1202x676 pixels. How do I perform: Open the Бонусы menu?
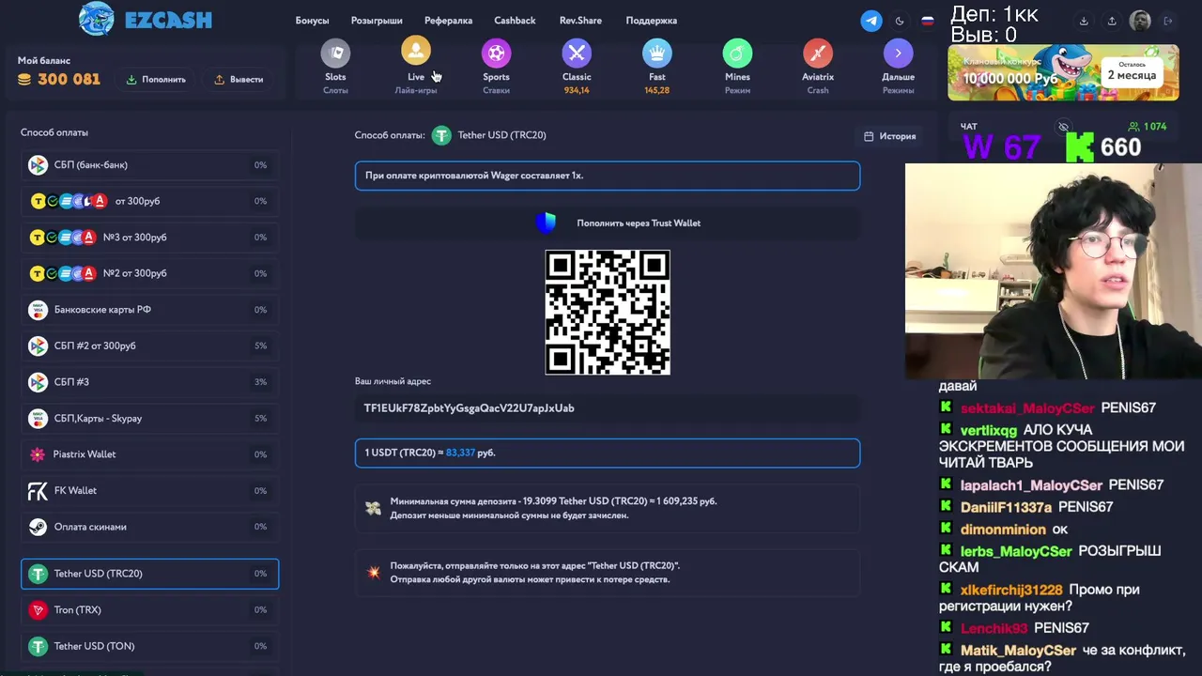[312, 21]
